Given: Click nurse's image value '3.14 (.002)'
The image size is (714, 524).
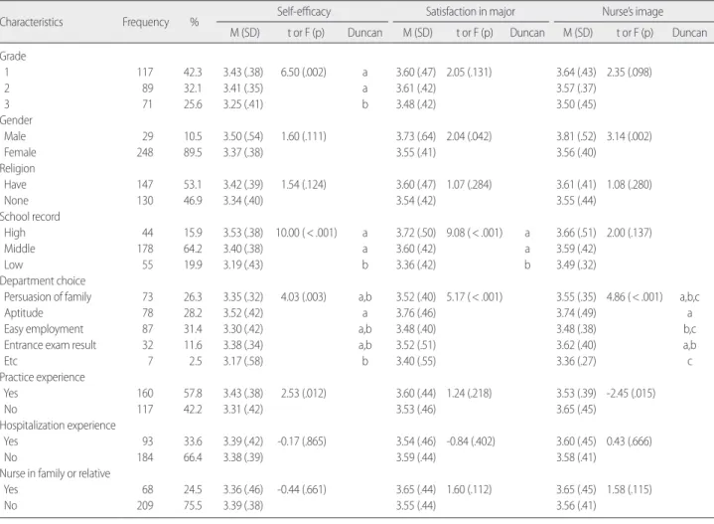Looking at the screenshot, I should point(630,136).
